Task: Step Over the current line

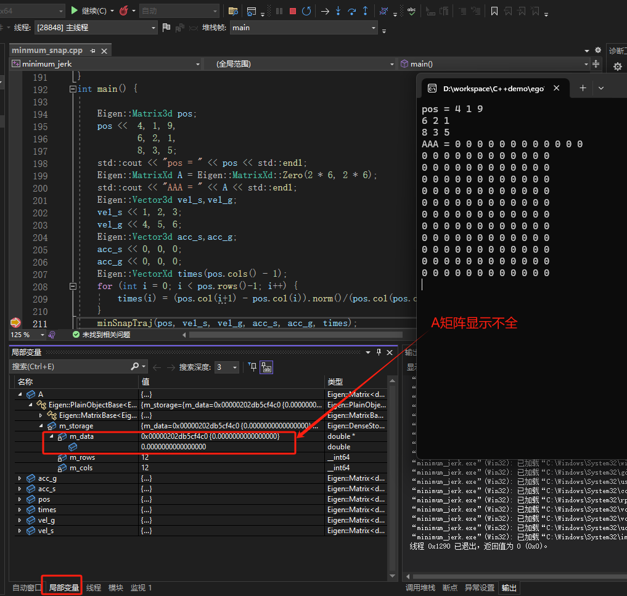Action: 351,10
